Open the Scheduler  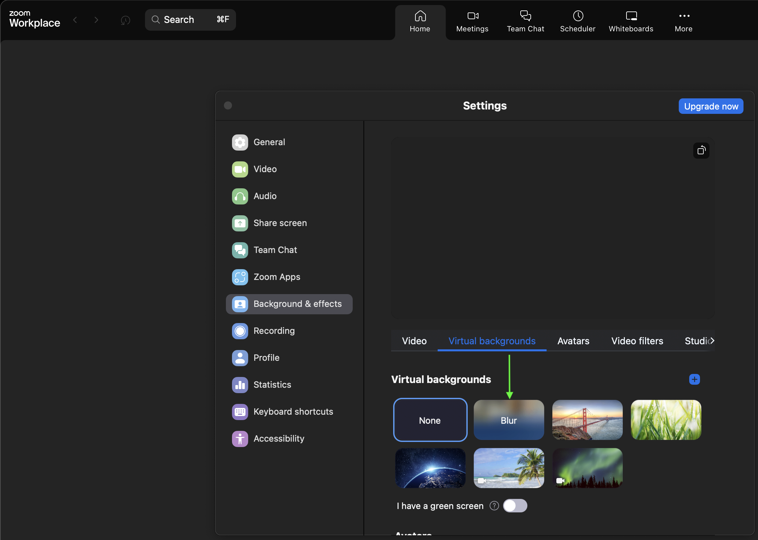coord(577,21)
